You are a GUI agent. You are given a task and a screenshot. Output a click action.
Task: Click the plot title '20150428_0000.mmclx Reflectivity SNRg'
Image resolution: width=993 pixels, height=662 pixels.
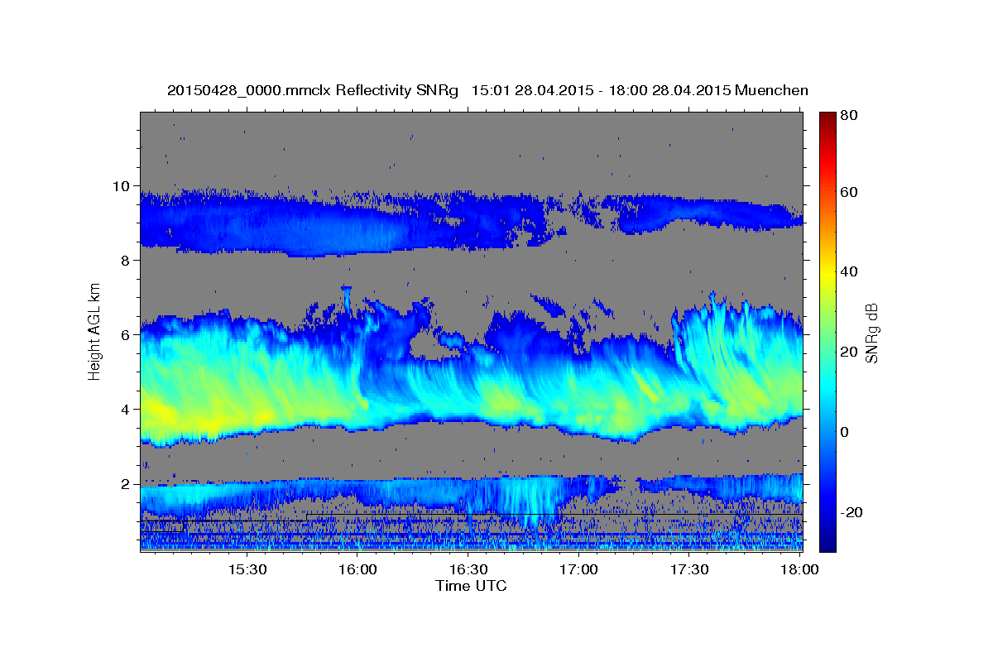coord(312,90)
